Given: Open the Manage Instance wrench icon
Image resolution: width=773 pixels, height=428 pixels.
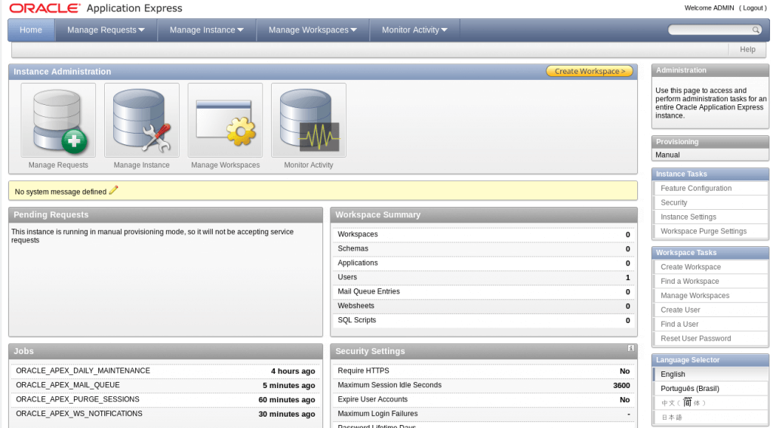Looking at the screenshot, I should tap(141, 120).
